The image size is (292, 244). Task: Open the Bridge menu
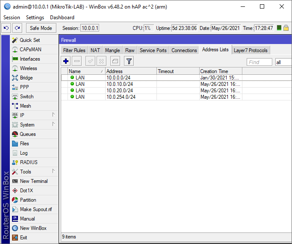click(34, 78)
